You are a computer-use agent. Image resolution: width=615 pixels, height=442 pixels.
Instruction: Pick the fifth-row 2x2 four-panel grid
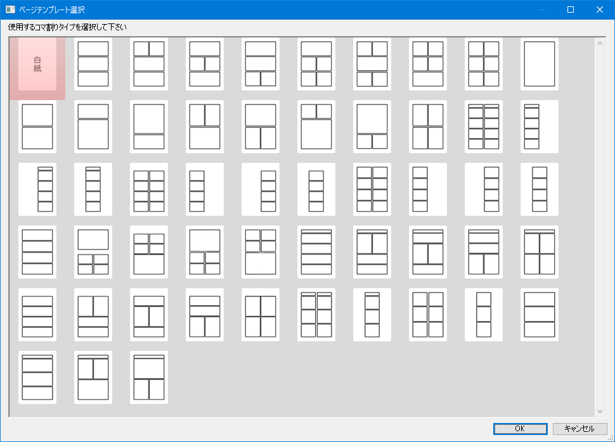click(x=261, y=315)
